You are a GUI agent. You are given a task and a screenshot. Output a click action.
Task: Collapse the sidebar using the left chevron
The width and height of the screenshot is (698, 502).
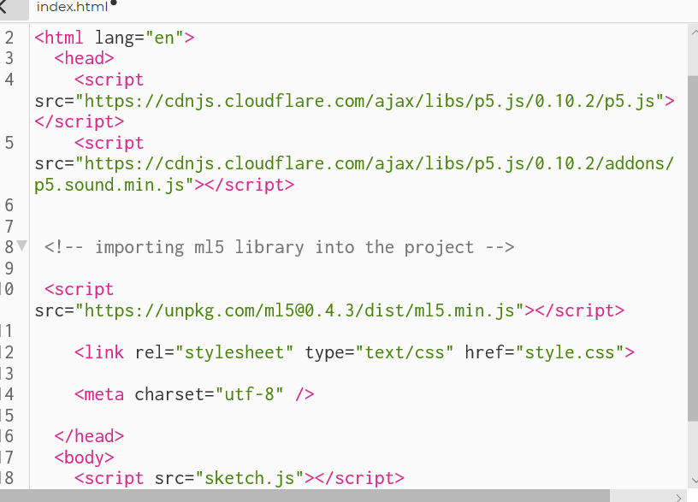tap(7, 7)
